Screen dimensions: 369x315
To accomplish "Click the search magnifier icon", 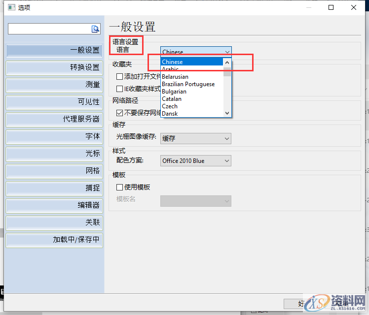I will click(95, 29).
